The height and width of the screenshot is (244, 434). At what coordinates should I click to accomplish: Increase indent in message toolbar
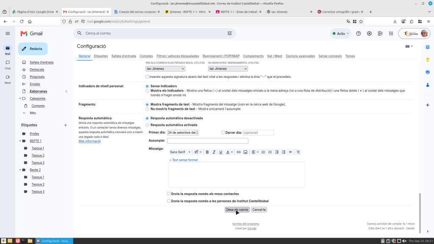click(x=284, y=152)
